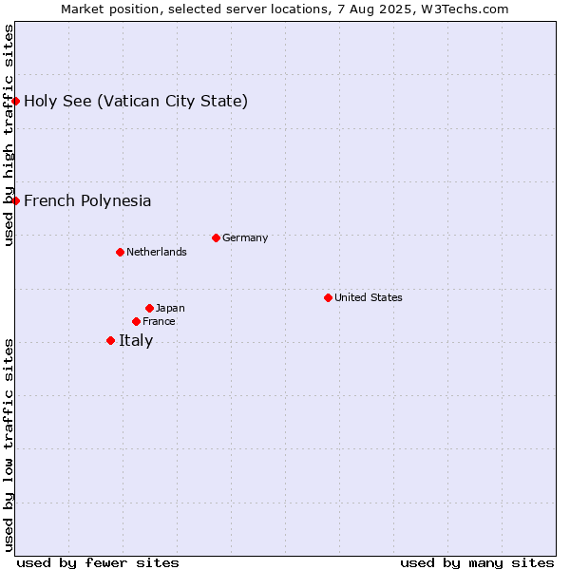The width and height of the screenshot is (570, 570).
Task: Click the 'Holy See (Vatican City State)' label
Action: (136, 101)
